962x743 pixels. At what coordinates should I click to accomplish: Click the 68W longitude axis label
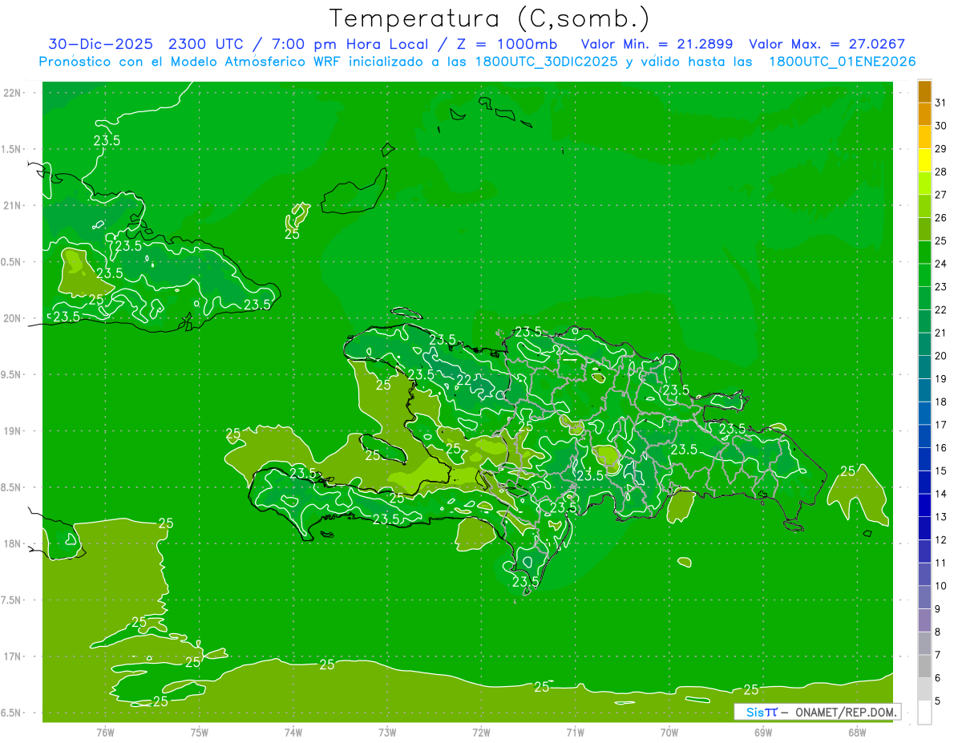tap(856, 733)
